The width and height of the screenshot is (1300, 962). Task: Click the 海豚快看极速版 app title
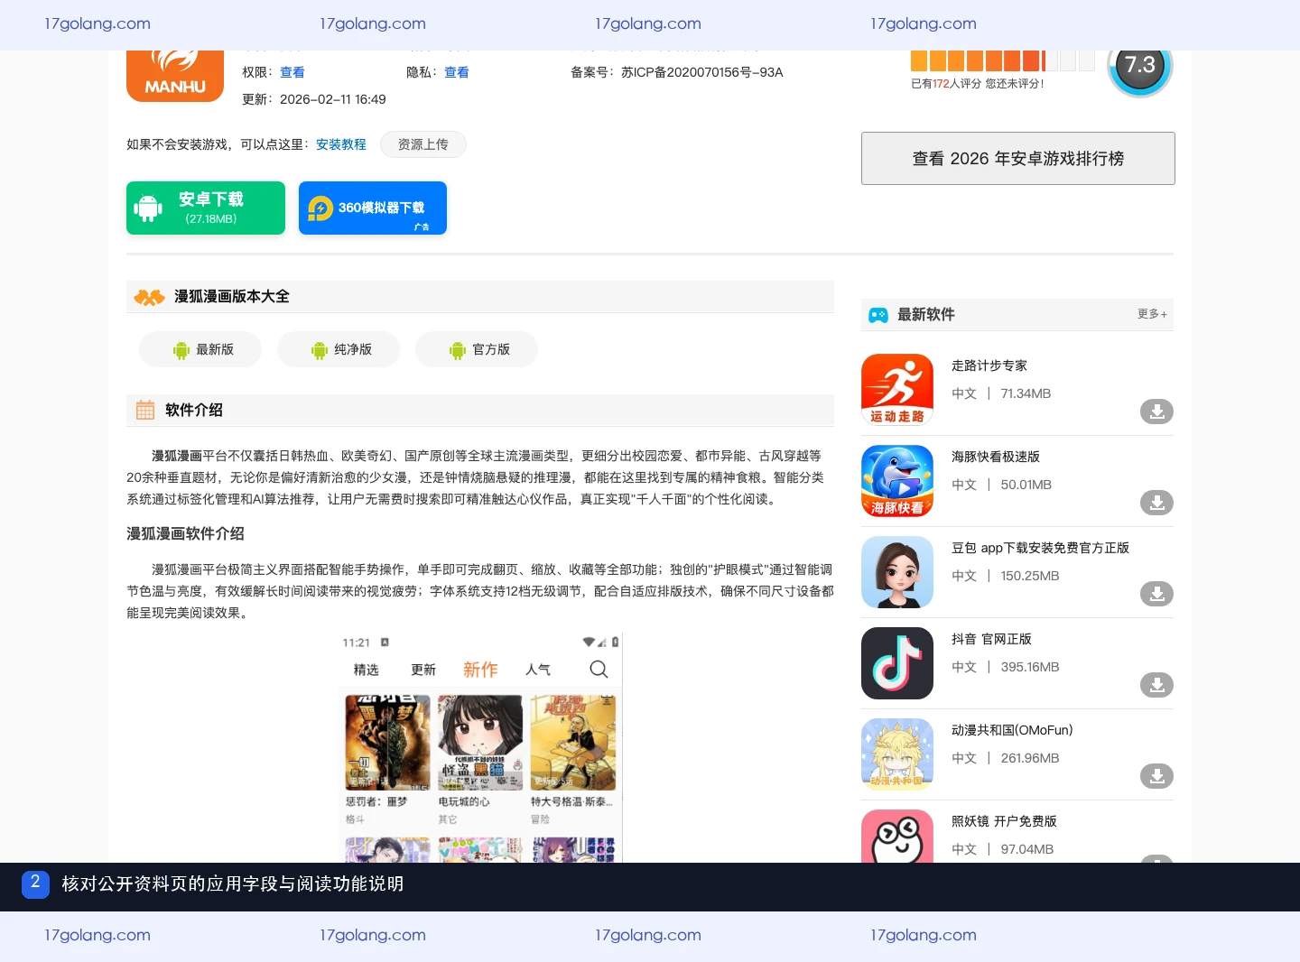(x=996, y=457)
